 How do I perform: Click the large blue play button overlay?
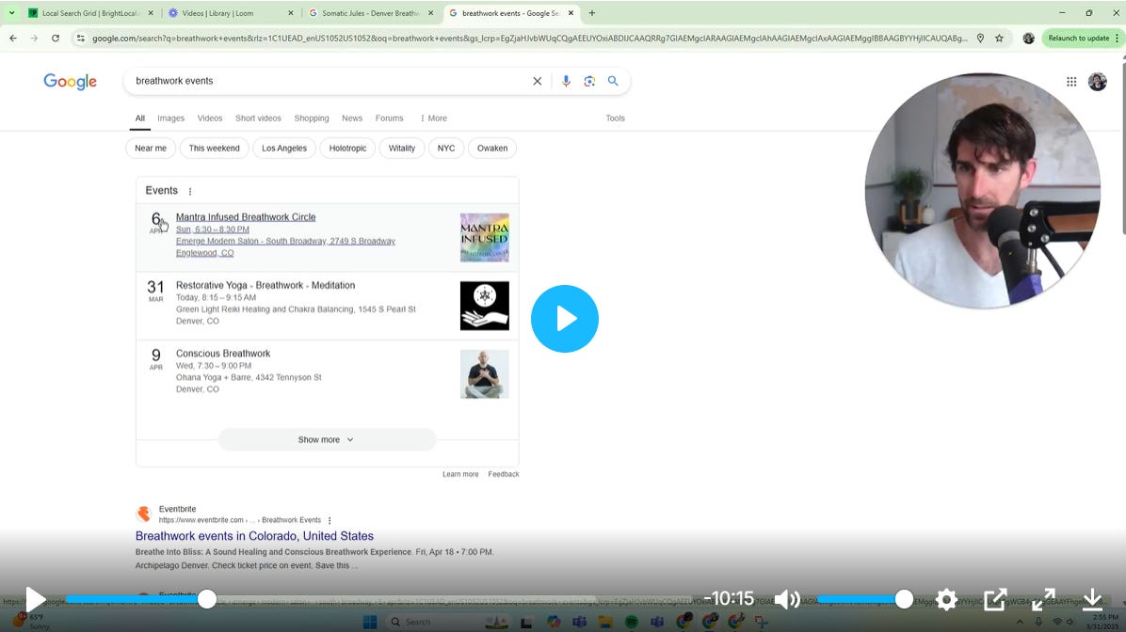click(565, 319)
